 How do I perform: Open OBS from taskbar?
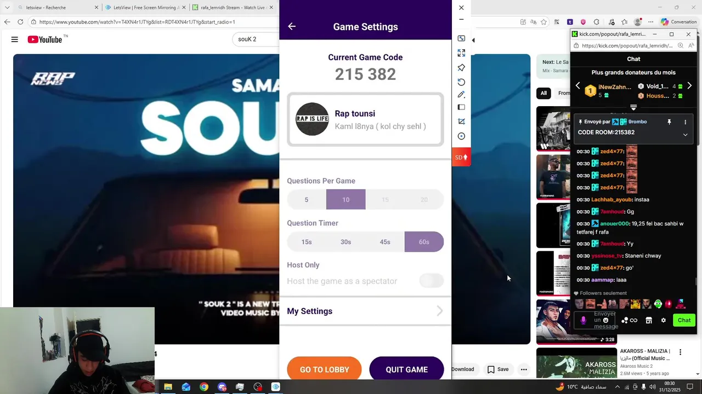coord(258,387)
